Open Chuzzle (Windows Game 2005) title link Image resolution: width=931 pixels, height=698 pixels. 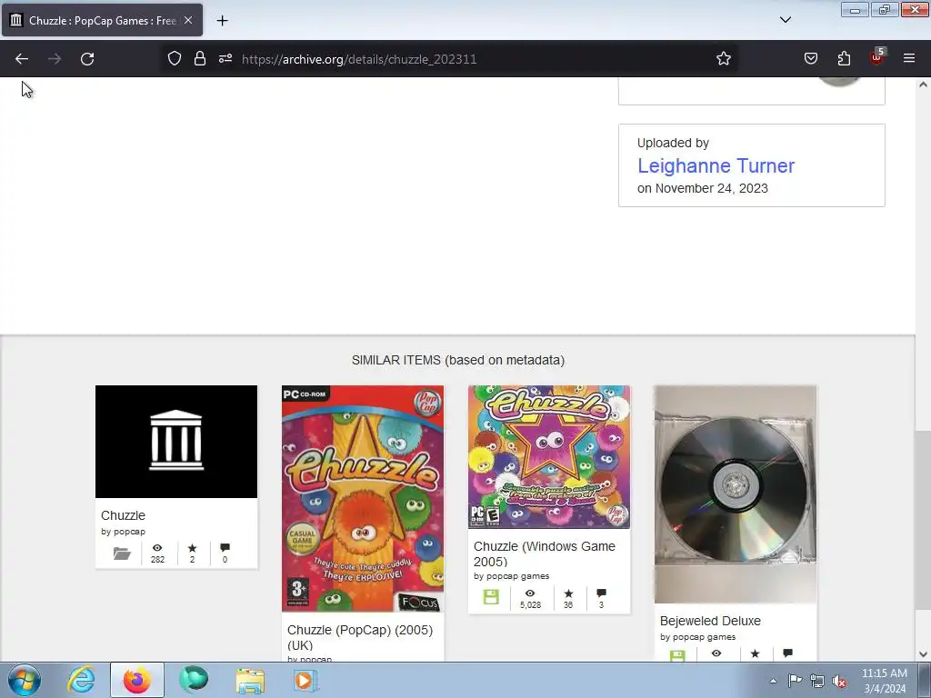coord(544,553)
